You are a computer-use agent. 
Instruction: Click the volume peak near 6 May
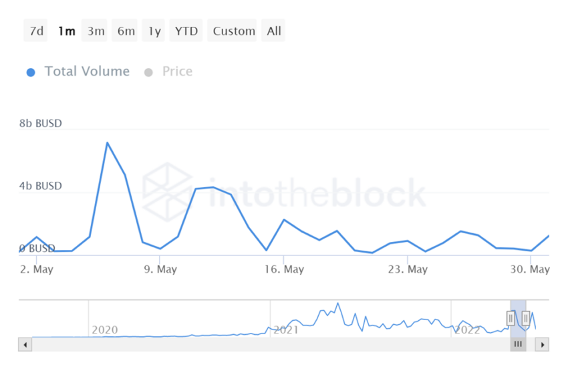click(107, 142)
